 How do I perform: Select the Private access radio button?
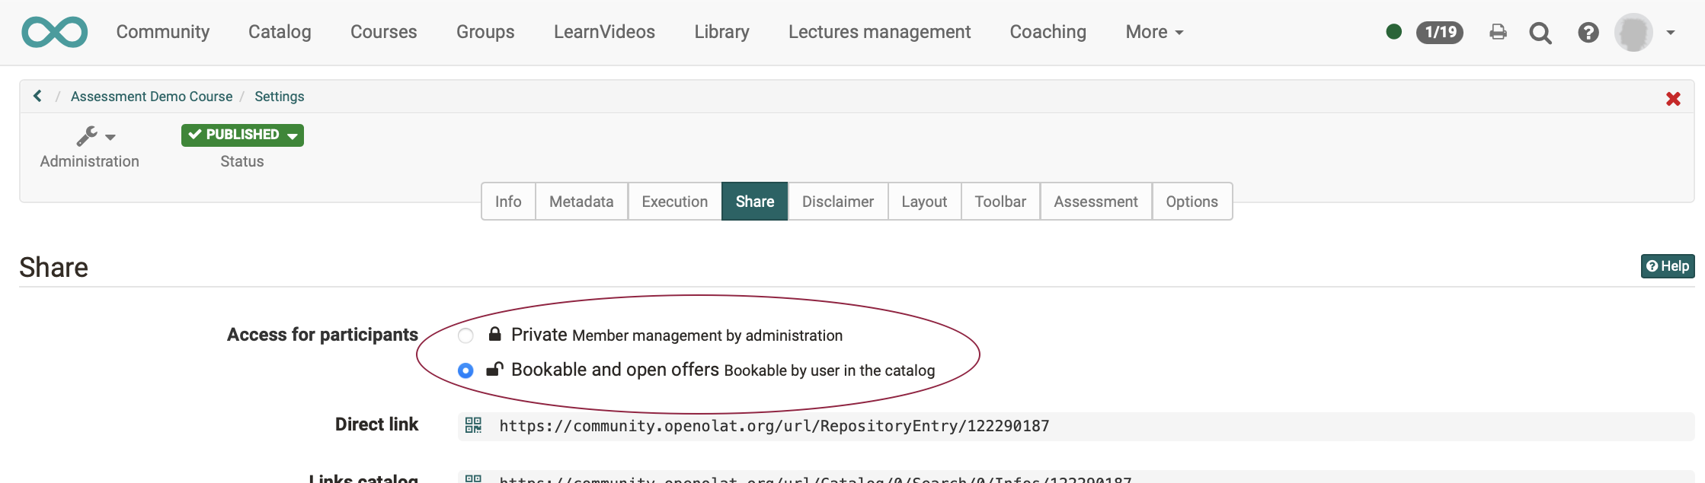pos(465,335)
